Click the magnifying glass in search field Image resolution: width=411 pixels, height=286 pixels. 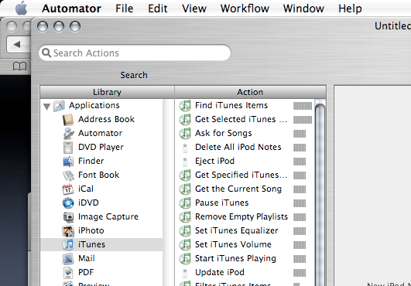(x=46, y=53)
